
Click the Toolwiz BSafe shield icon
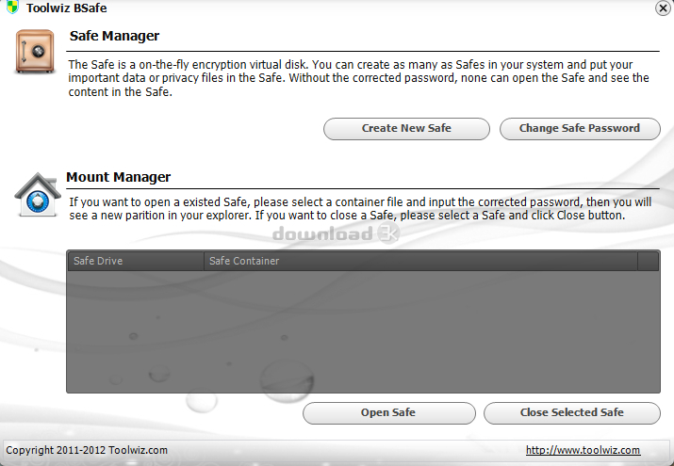(13, 7)
